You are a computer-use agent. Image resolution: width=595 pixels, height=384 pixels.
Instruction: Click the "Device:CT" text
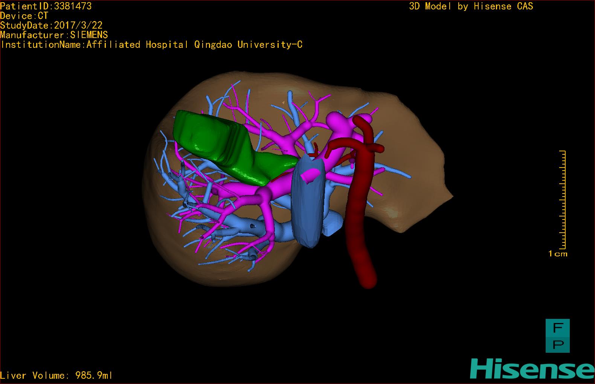(x=24, y=16)
